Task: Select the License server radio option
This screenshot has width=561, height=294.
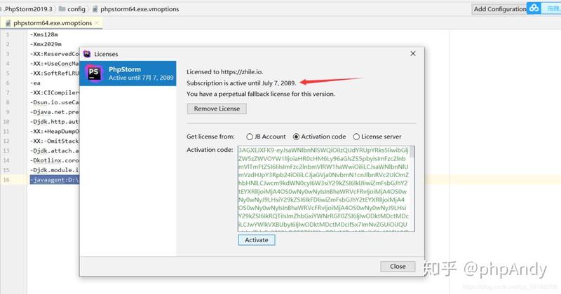Action: (356, 136)
